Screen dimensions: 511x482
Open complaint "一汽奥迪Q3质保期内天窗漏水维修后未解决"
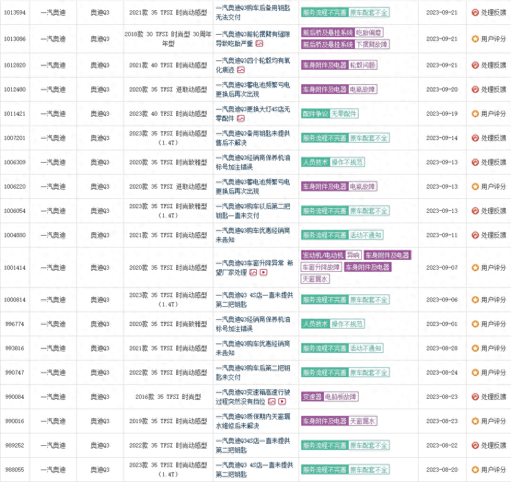click(x=253, y=421)
